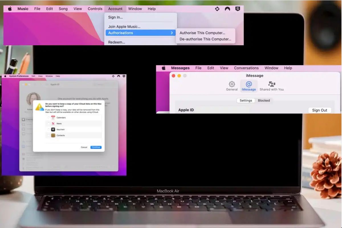This screenshot has height=228, width=342.
Task: Check the Calendars checkbox before signing out
Action: click(48, 117)
